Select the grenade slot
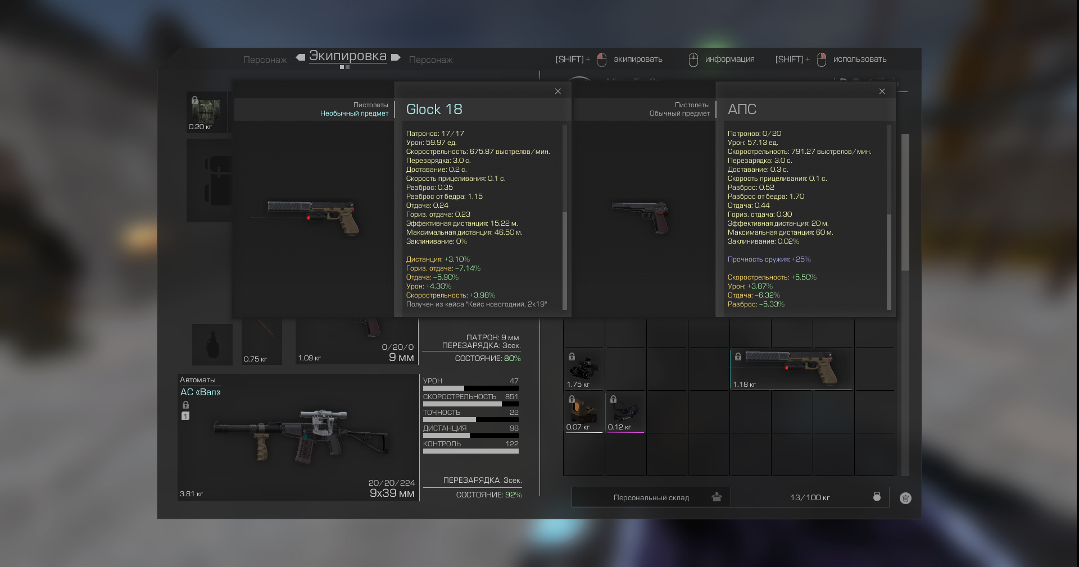The width and height of the screenshot is (1079, 567). point(212,344)
